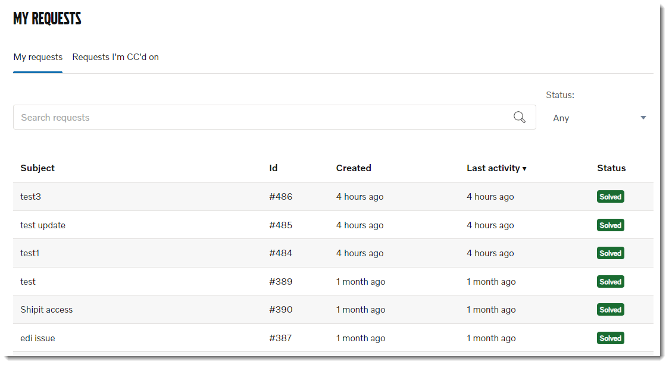Open the request with subject test
This screenshot has width=669, height=365.
click(x=28, y=282)
